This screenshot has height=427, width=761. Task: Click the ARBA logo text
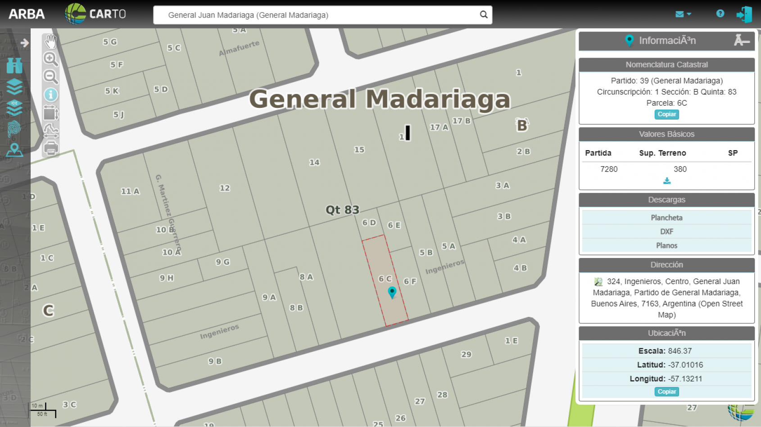click(27, 14)
